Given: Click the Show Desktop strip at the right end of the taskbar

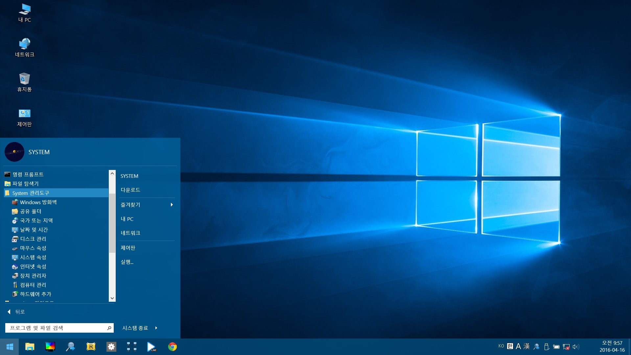Looking at the screenshot, I should coord(629,347).
